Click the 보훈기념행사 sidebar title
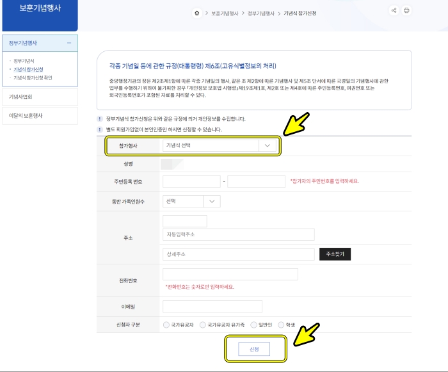Screen dimensions: 448x372 [40, 8]
